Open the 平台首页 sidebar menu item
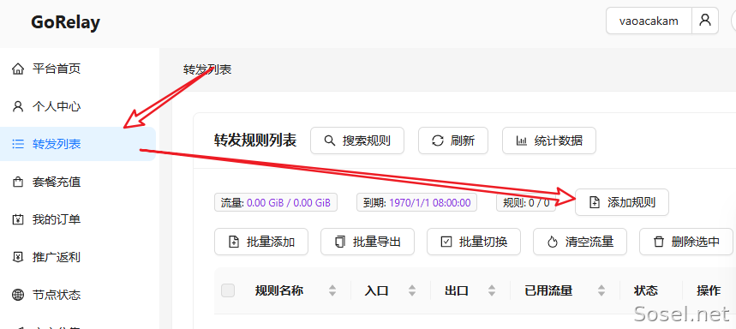 [x=78, y=69]
